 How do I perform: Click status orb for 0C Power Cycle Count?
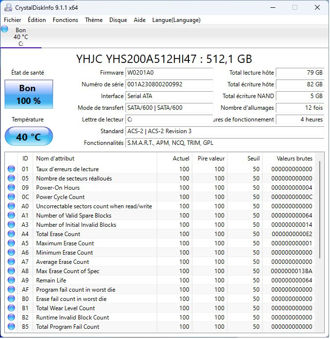point(11,197)
